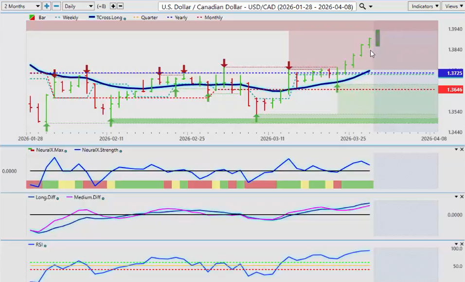Open the Indicators menu

tap(424, 6)
